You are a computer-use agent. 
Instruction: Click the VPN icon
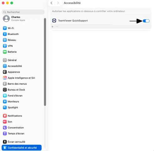point(5,46)
